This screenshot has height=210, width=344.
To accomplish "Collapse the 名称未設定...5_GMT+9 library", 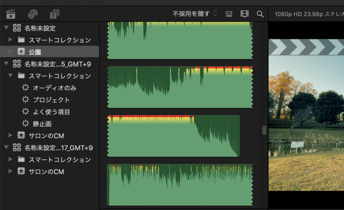I will tap(6, 64).
